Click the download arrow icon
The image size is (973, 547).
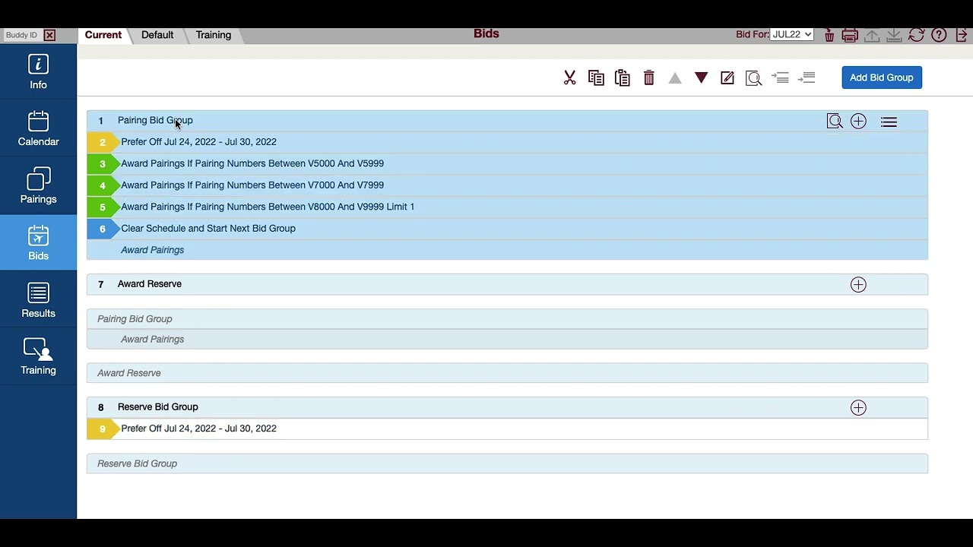coord(894,35)
